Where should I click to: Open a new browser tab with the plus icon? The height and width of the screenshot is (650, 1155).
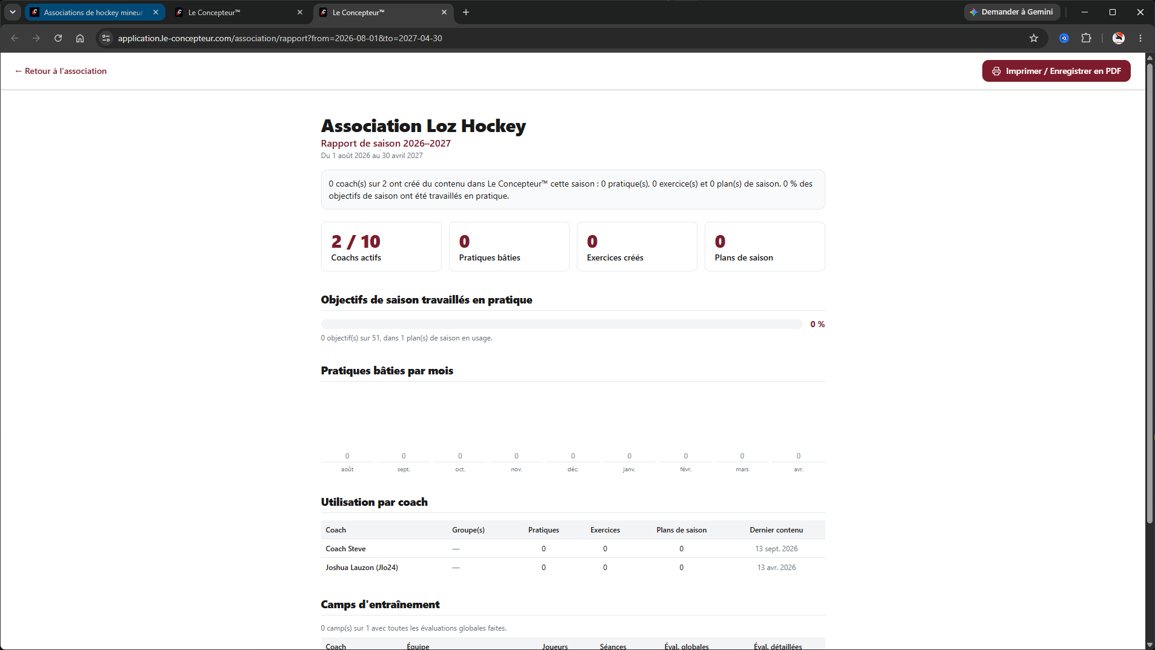pyautogui.click(x=466, y=12)
